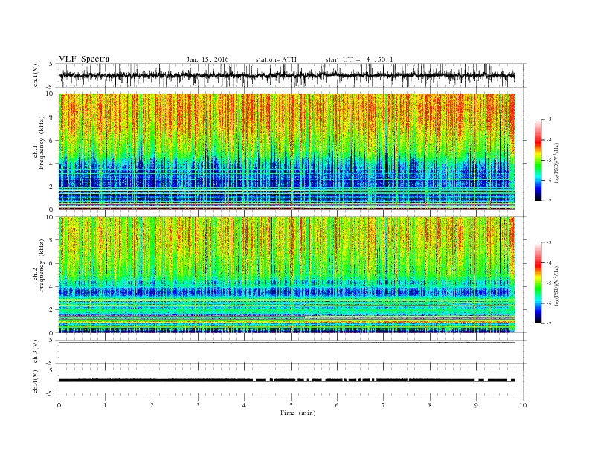Click the 'VLF Spectra' title text
The width and height of the screenshot is (589, 455).
click(84, 59)
